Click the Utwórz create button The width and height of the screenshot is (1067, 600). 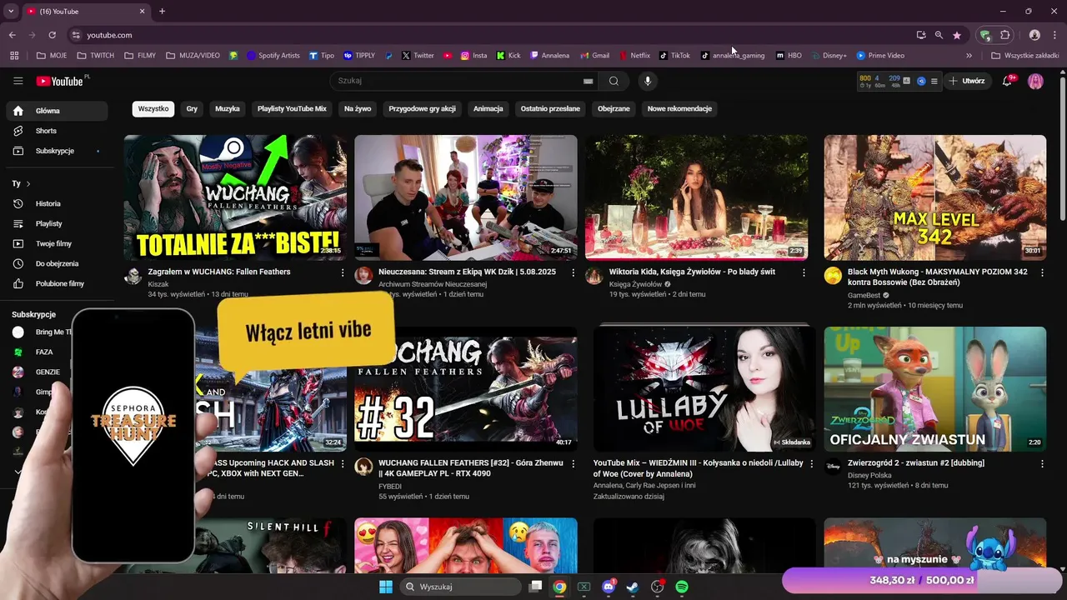tap(968, 81)
